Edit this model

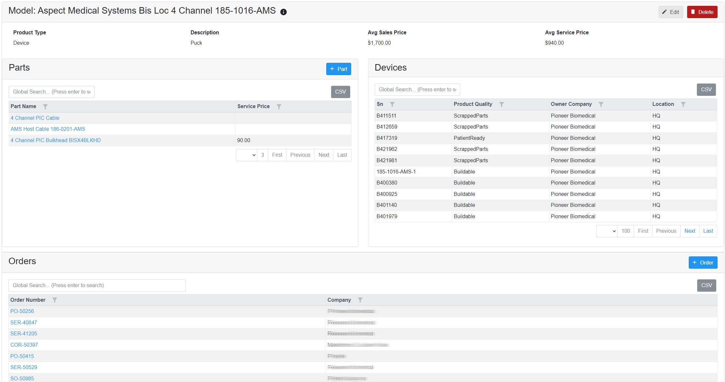(x=671, y=12)
